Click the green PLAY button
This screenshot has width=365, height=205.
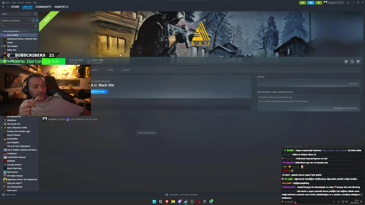tap(54, 61)
